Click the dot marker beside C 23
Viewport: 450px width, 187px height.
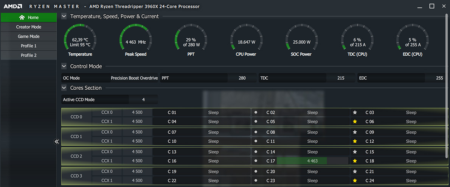(256, 181)
